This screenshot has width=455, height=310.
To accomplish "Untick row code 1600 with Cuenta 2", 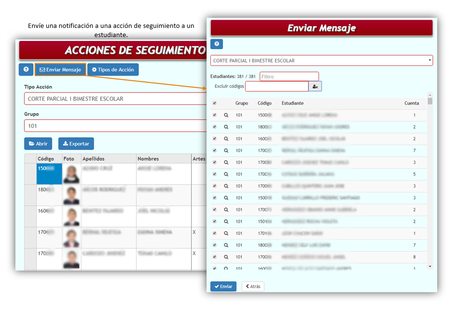I will coord(214,139).
